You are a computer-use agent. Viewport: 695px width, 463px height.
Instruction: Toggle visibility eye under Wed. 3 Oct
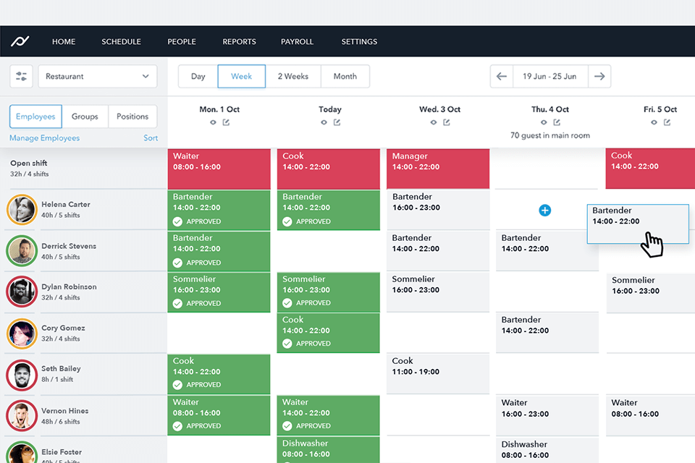[433, 122]
